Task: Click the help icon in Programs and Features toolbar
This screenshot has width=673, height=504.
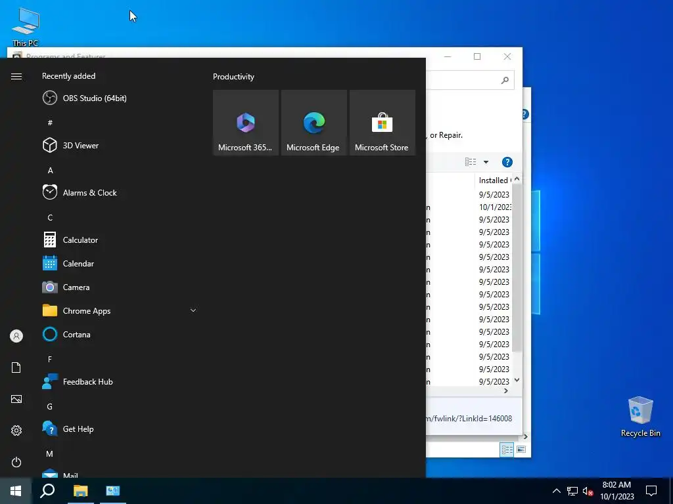Action: point(507,162)
